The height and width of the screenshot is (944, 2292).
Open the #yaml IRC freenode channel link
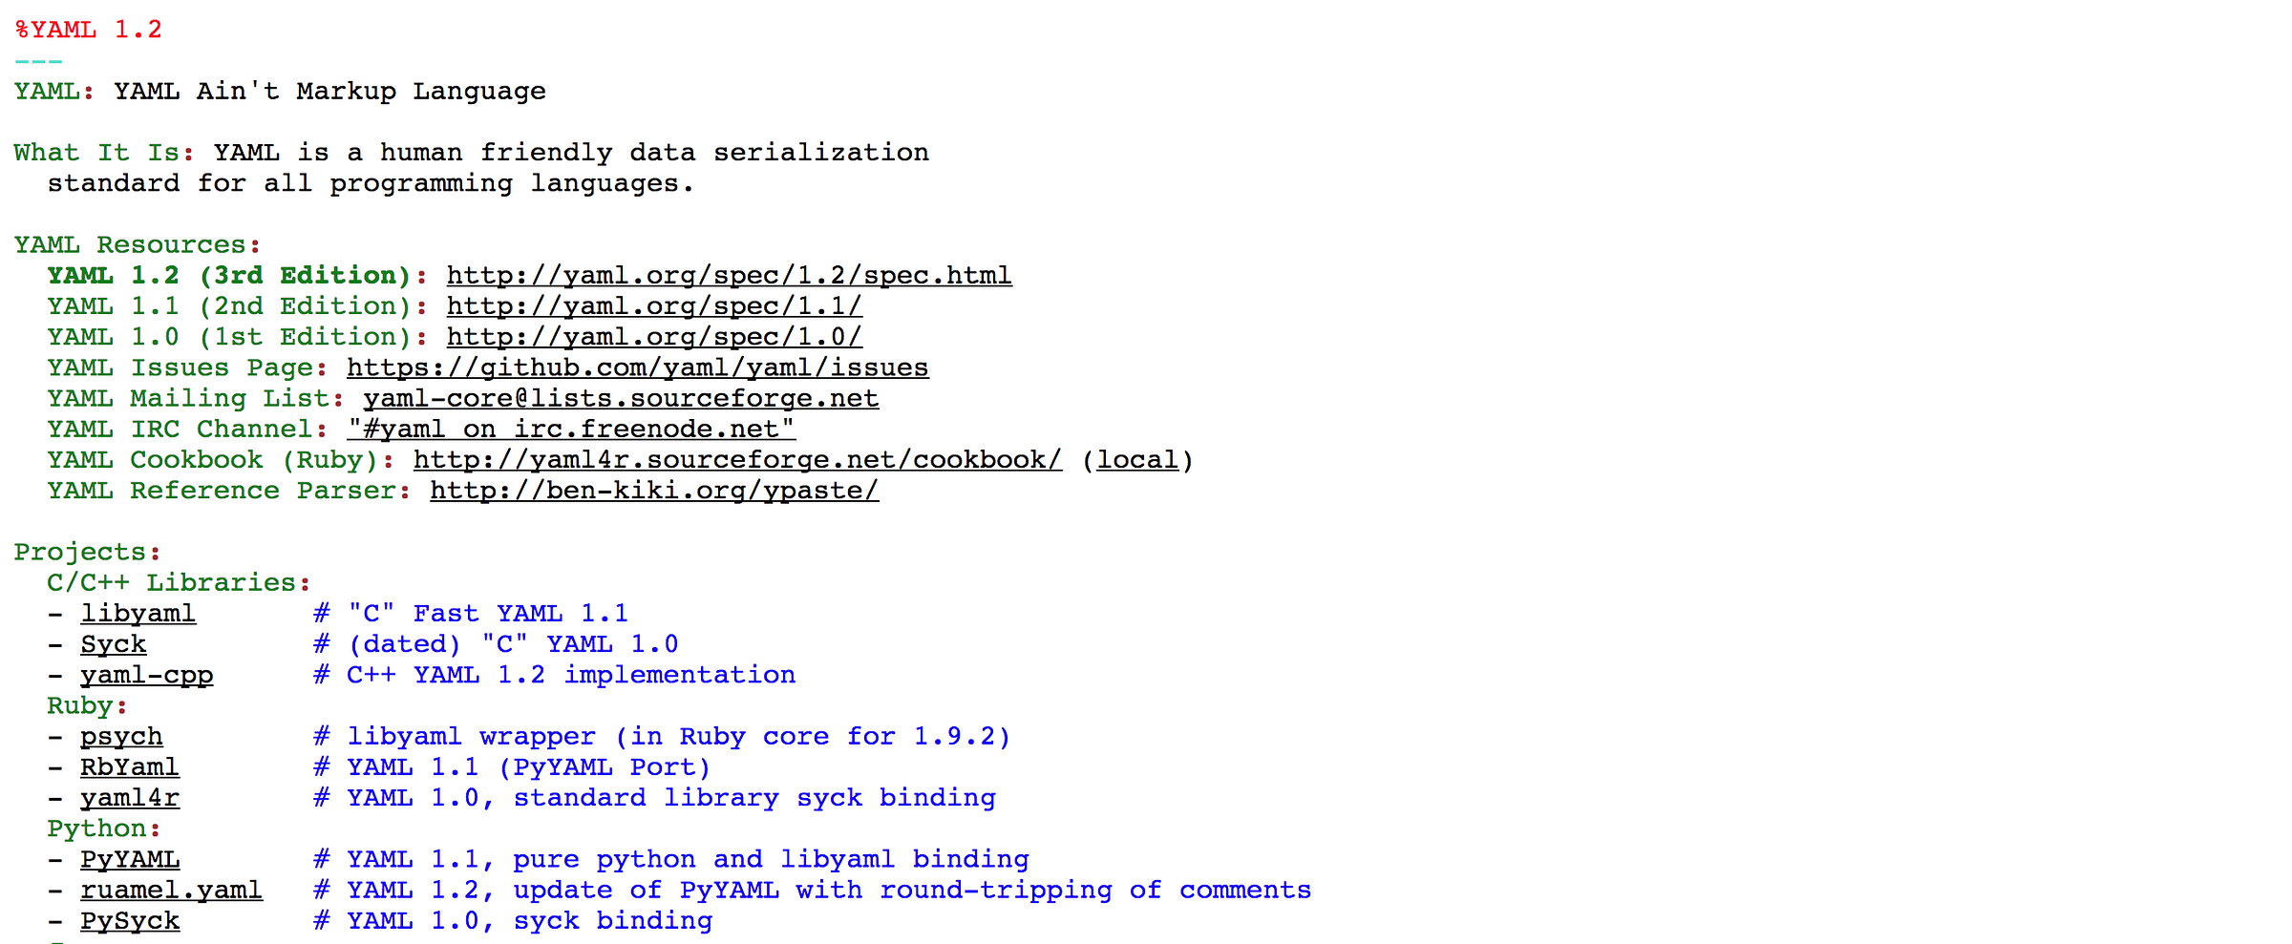[x=571, y=430]
